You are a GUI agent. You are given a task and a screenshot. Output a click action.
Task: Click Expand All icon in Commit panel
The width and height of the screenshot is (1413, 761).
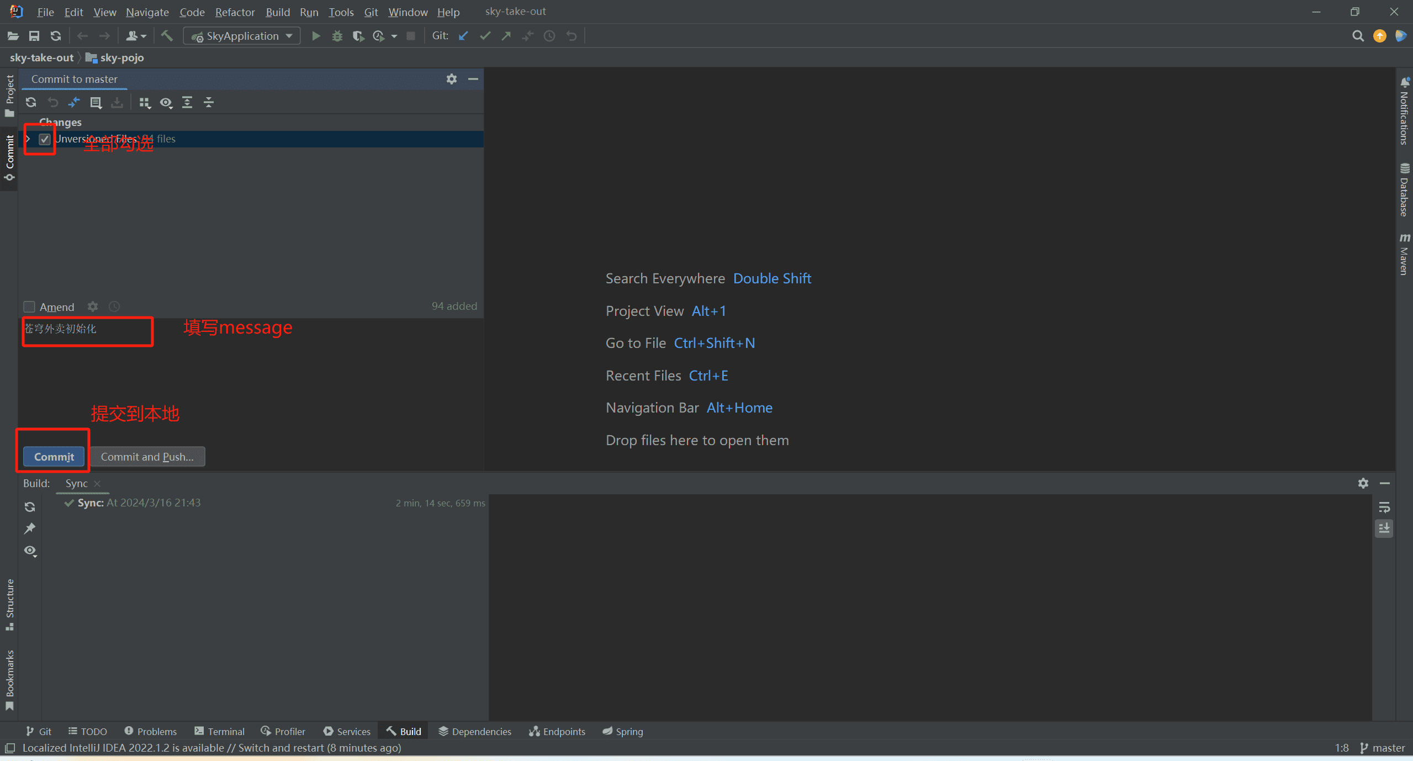pos(187,102)
